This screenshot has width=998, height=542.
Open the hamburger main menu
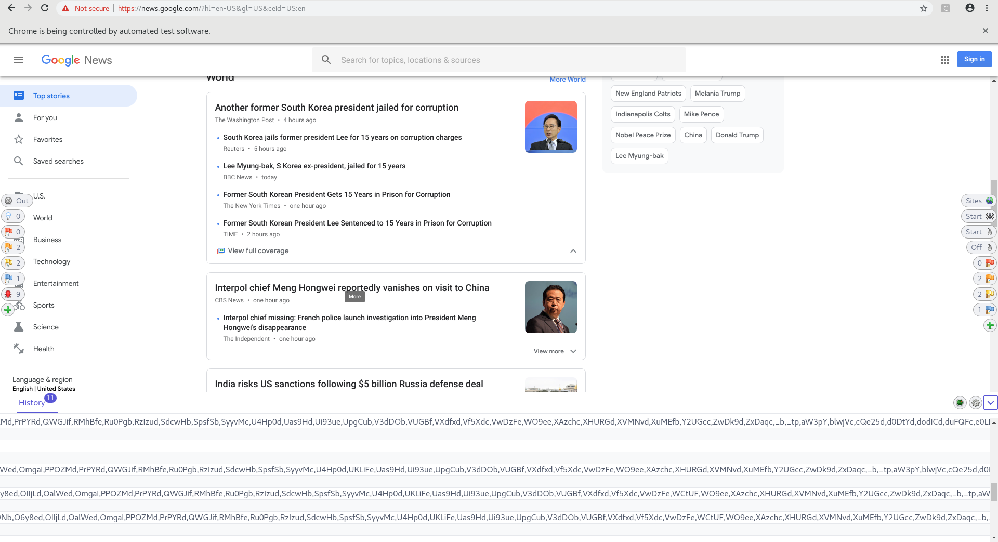[x=19, y=60]
